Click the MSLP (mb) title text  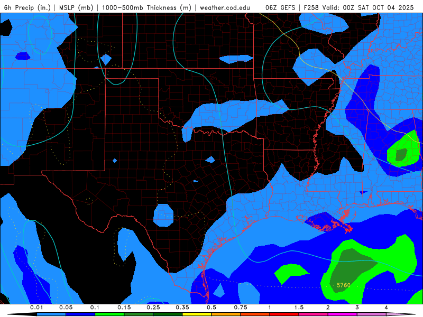[x=76, y=7]
